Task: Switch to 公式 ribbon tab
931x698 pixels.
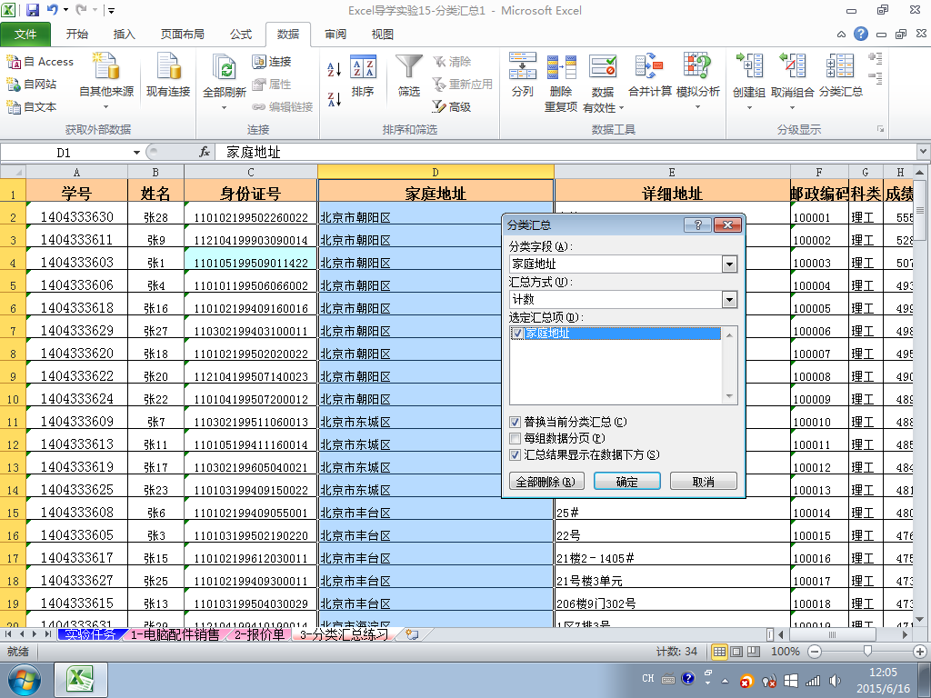Action: (241, 35)
